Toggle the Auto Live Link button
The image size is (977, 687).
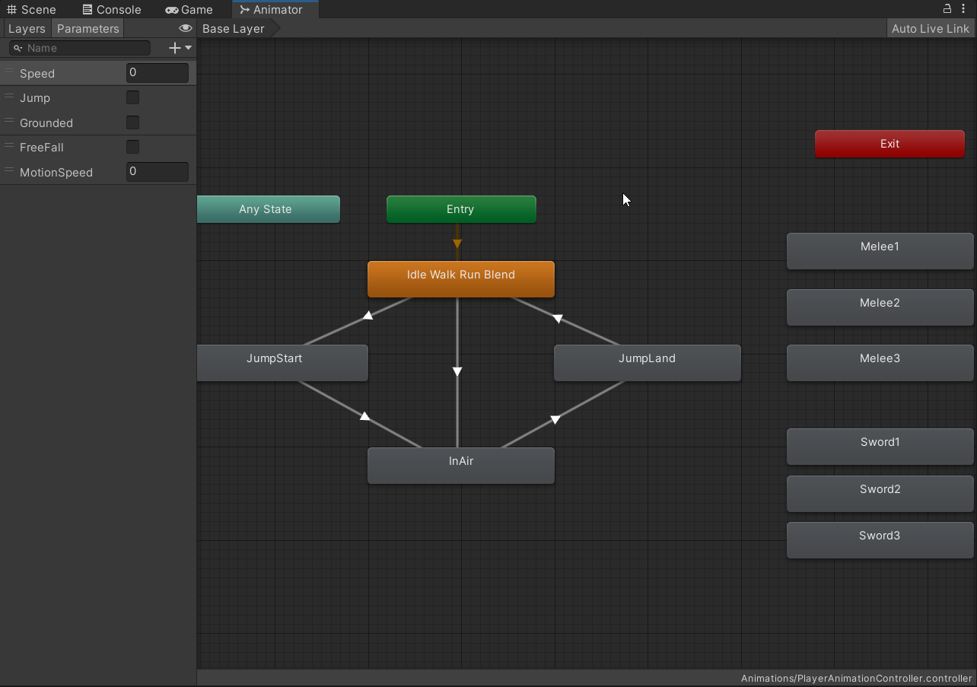pyautogui.click(x=931, y=28)
